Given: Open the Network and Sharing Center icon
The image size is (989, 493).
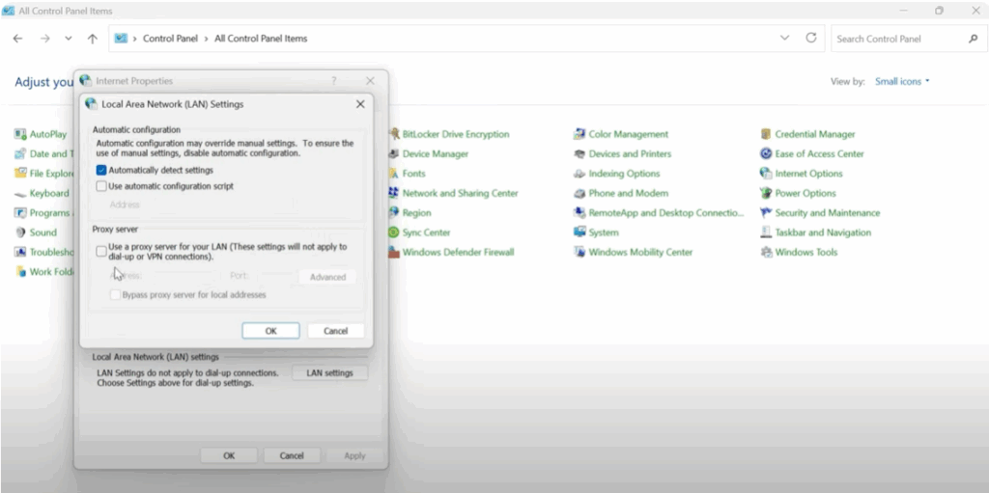Looking at the screenshot, I should click(x=394, y=193).
